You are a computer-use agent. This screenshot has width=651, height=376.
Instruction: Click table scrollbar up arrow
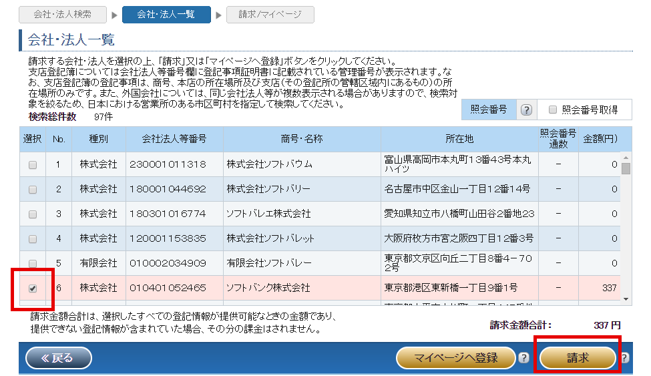point(626,158)
